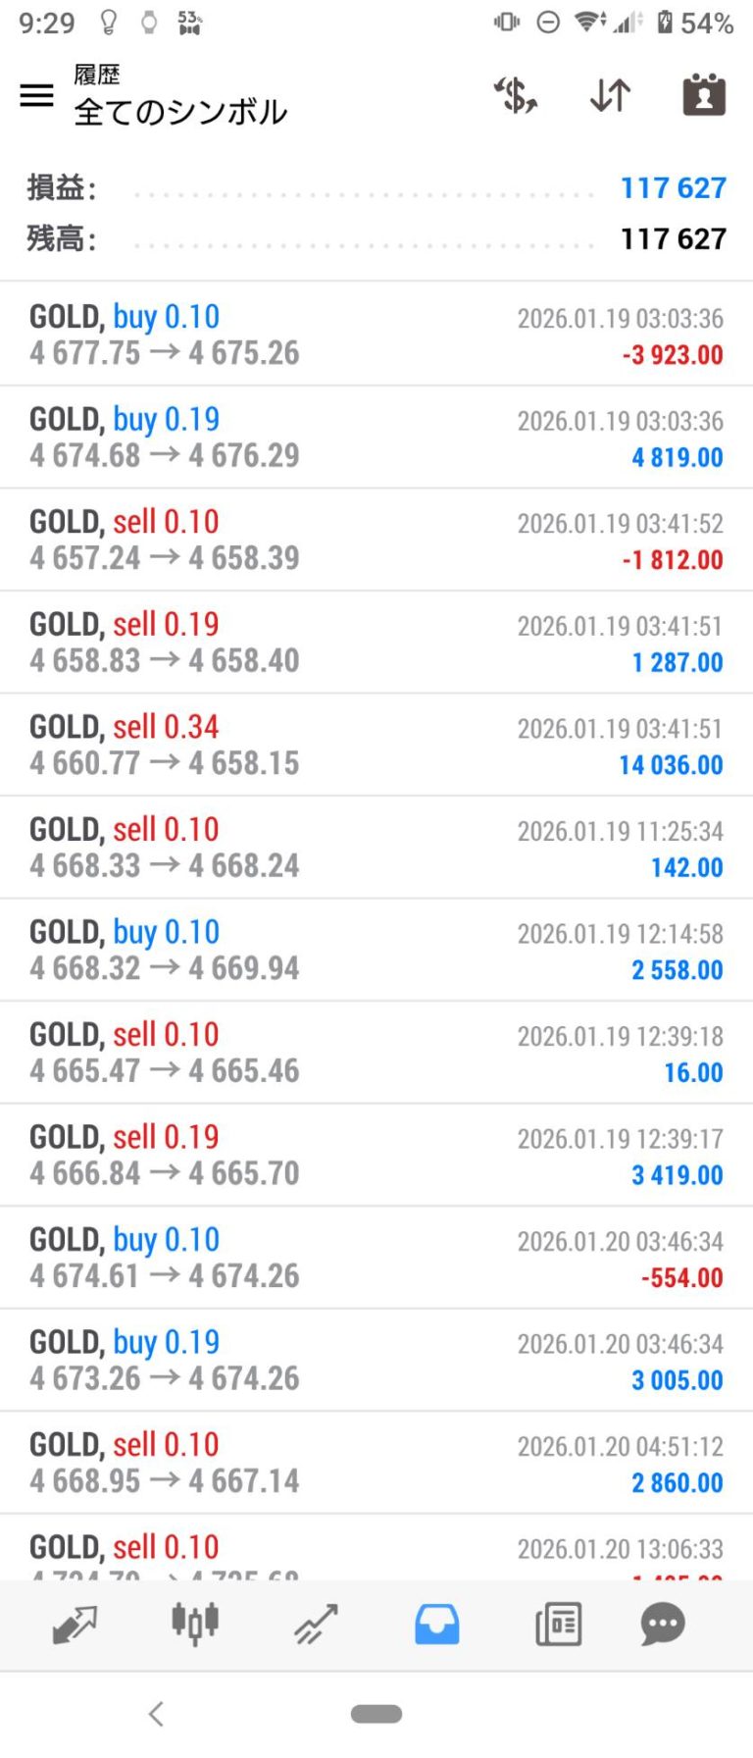753x1758 pixels.
Task: Open the 全てのシンボル symbol selector title
Action: pyautogui.click(x=180, y=112)
